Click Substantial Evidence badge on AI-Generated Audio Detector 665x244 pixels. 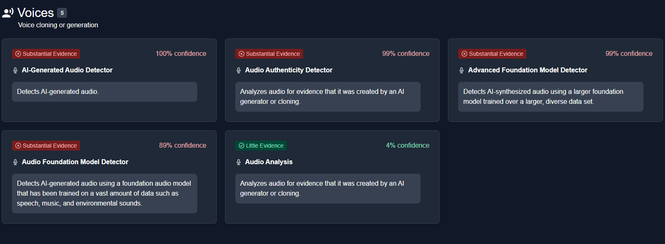click(x=46, y=54)
